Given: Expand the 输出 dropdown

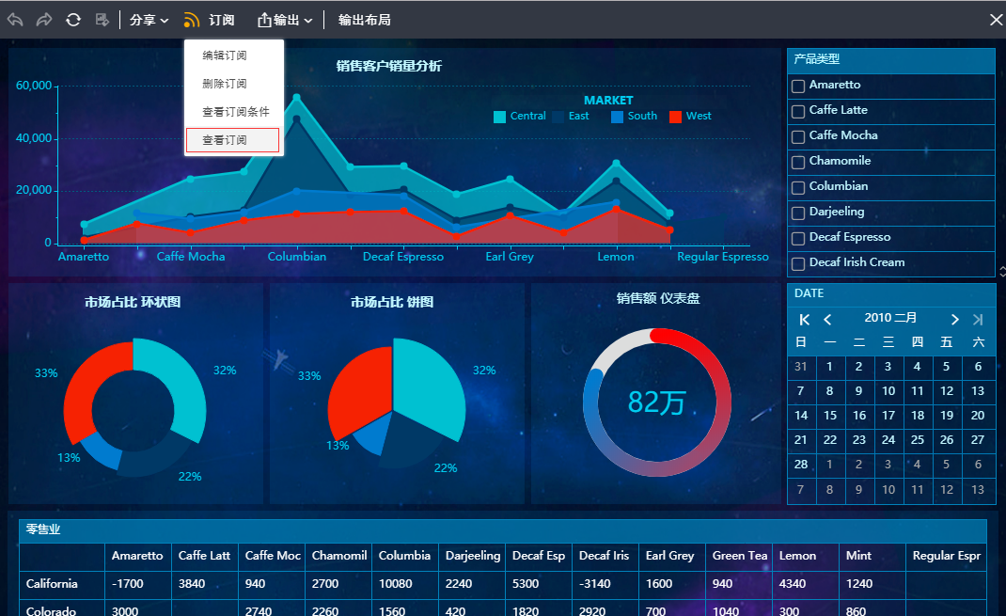Looking at the screenshot, I should point(285,20).
